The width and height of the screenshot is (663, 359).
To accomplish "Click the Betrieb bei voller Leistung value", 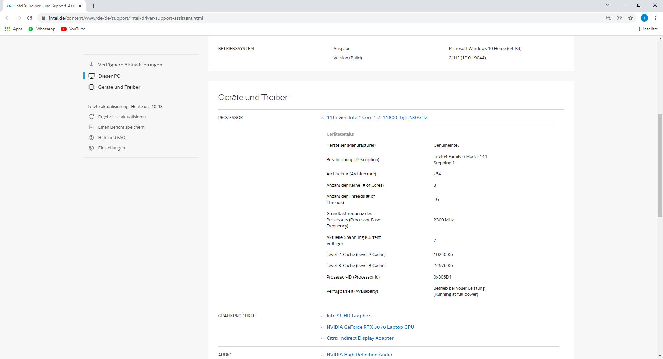I will click(459, 291).
